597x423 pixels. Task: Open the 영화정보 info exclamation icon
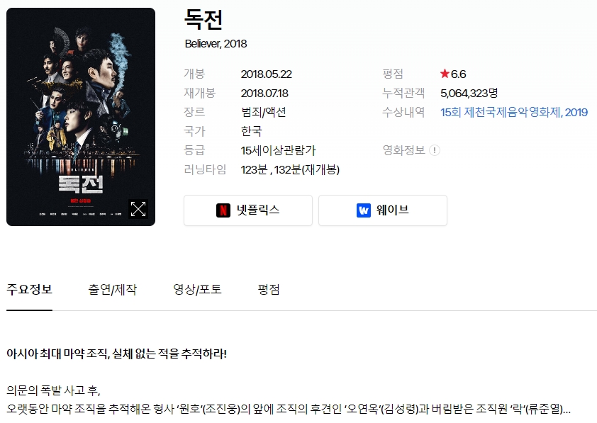(x=435, y=150)
